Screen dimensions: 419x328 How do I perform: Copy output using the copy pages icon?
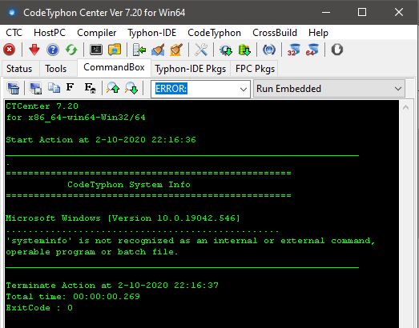[54, 88]
